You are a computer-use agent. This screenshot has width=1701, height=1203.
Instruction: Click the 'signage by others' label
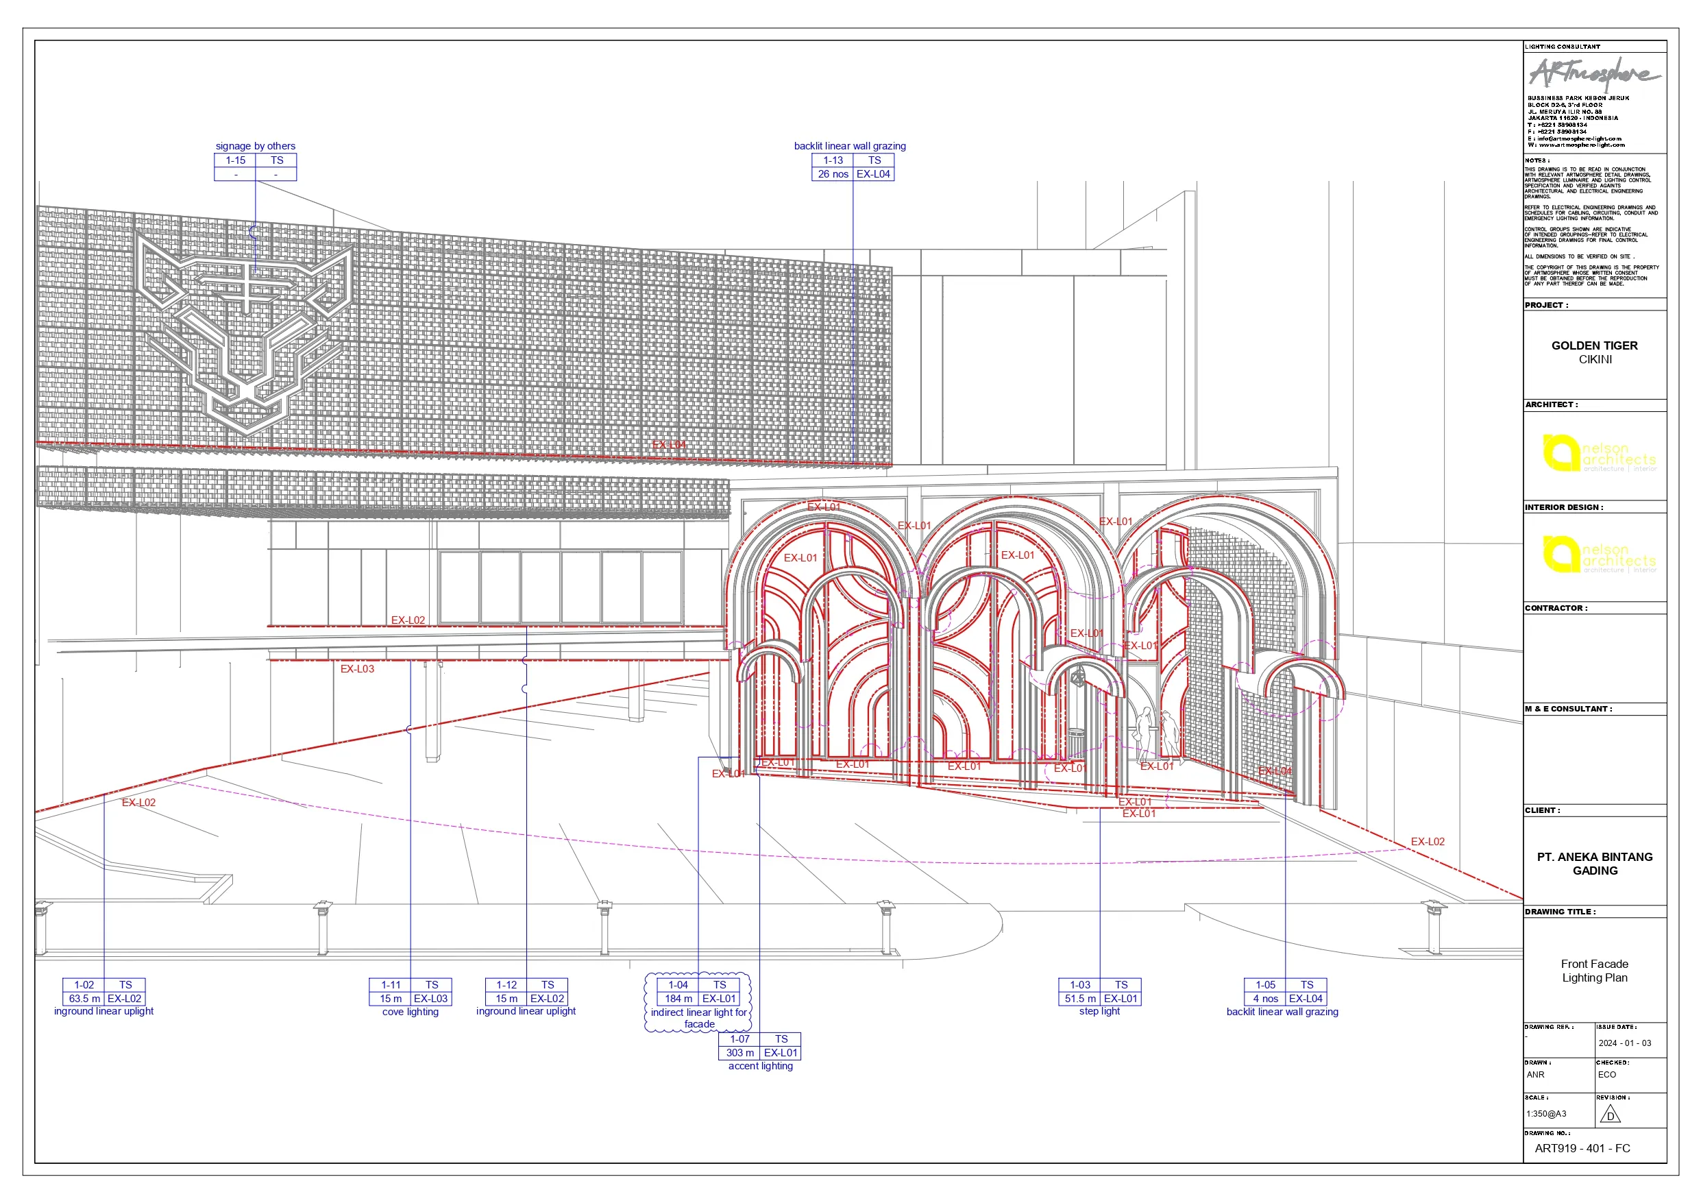255,146
